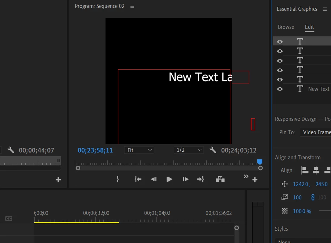Screen dimensions: 331x243
Task: Align the layer to horizontal center
Action: pyautogui.click(x=316, y=170)
